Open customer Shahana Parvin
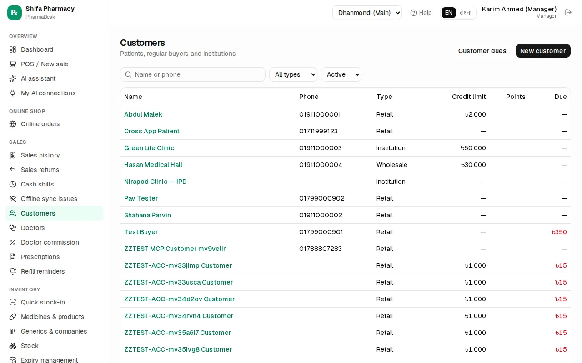The width and height of the screenshot is (582, 363). click(147, 215)
